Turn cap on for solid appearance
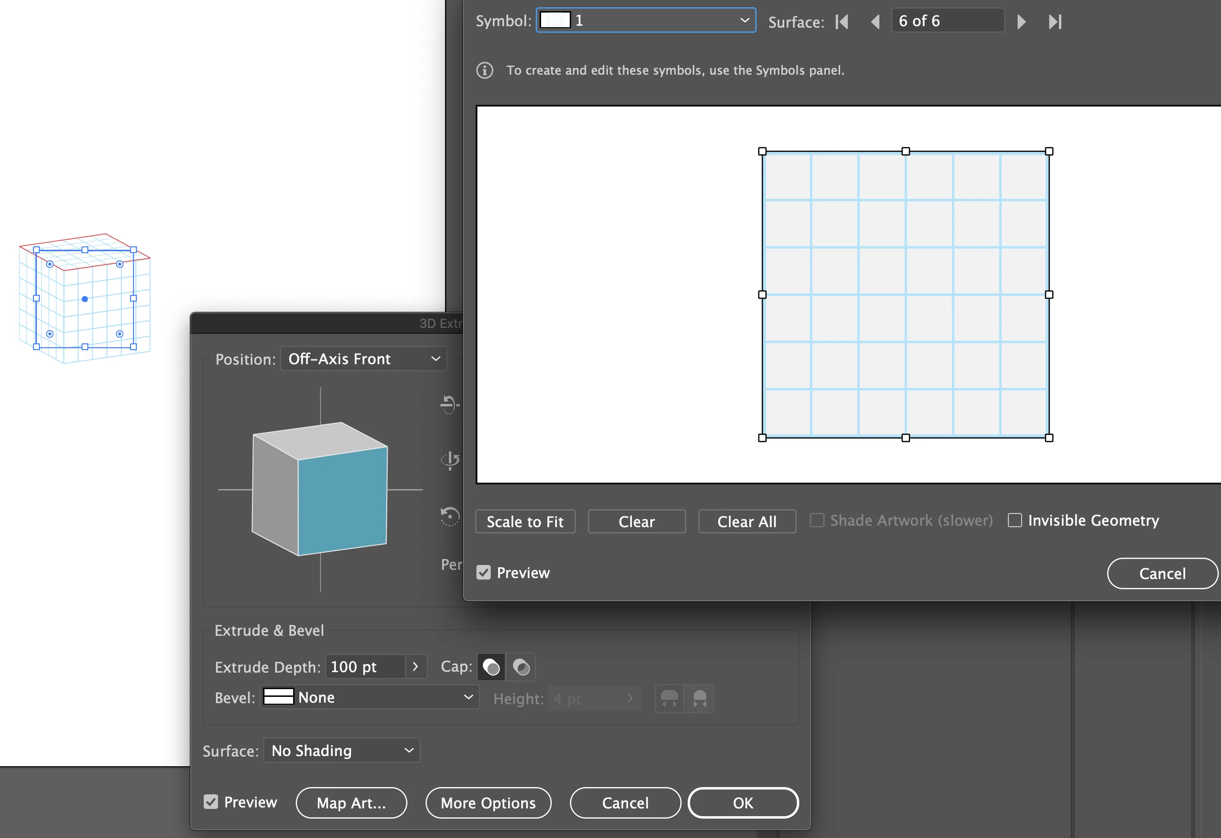Viewport: 1221px width, 838px height. (491, 667)
